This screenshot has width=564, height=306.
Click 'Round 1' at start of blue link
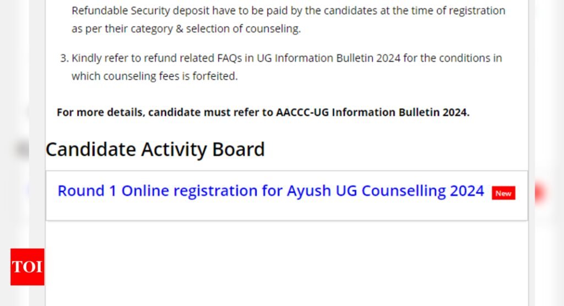click(x=87, y=191)
